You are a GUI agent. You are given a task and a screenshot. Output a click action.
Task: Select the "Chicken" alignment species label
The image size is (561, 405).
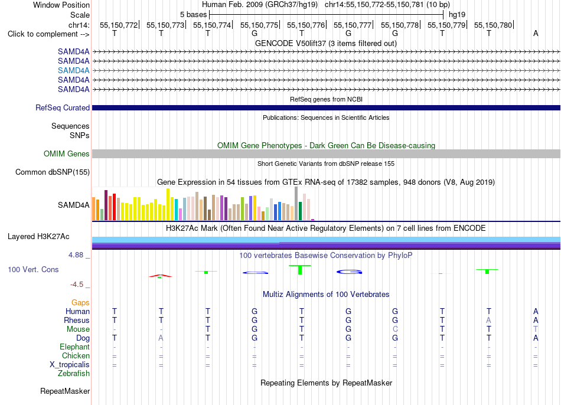(76, 355)
